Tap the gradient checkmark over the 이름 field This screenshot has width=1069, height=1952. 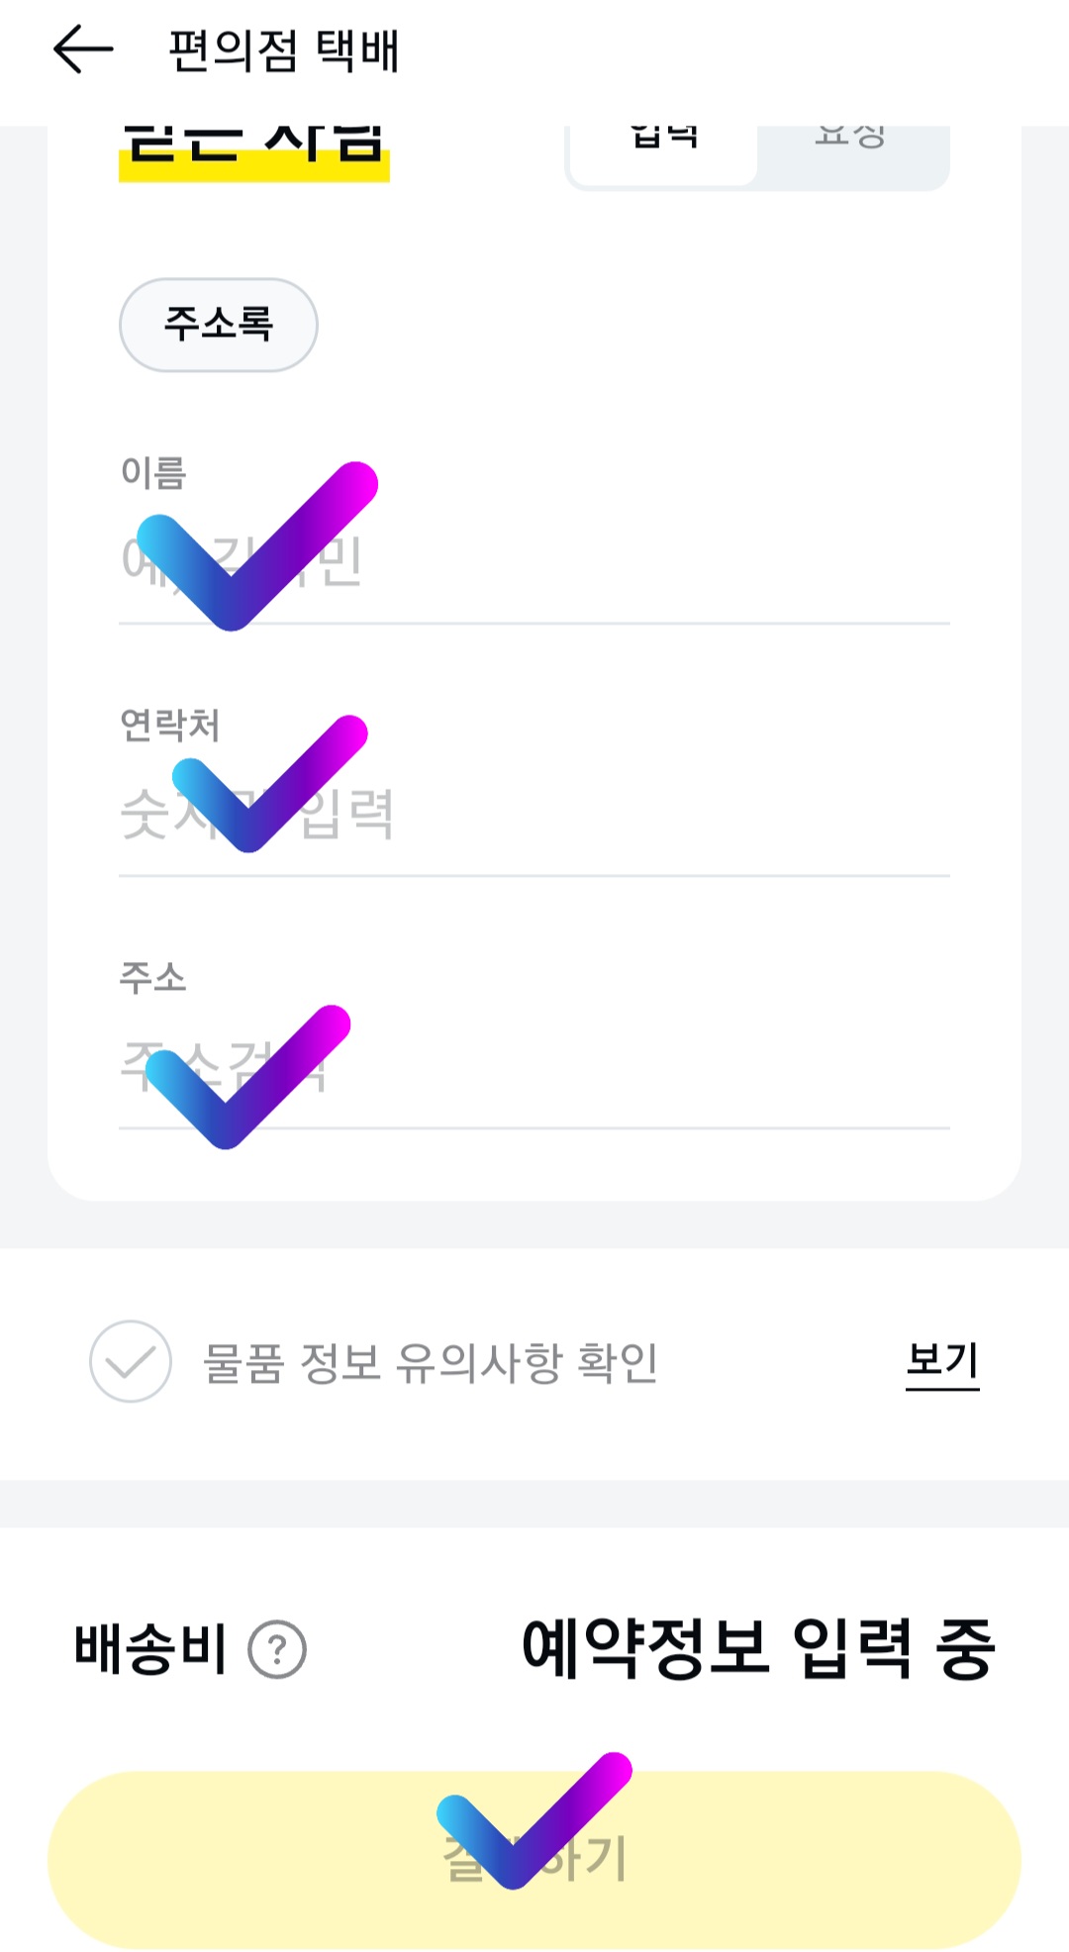pyautogui.click(x=256, y=545)
